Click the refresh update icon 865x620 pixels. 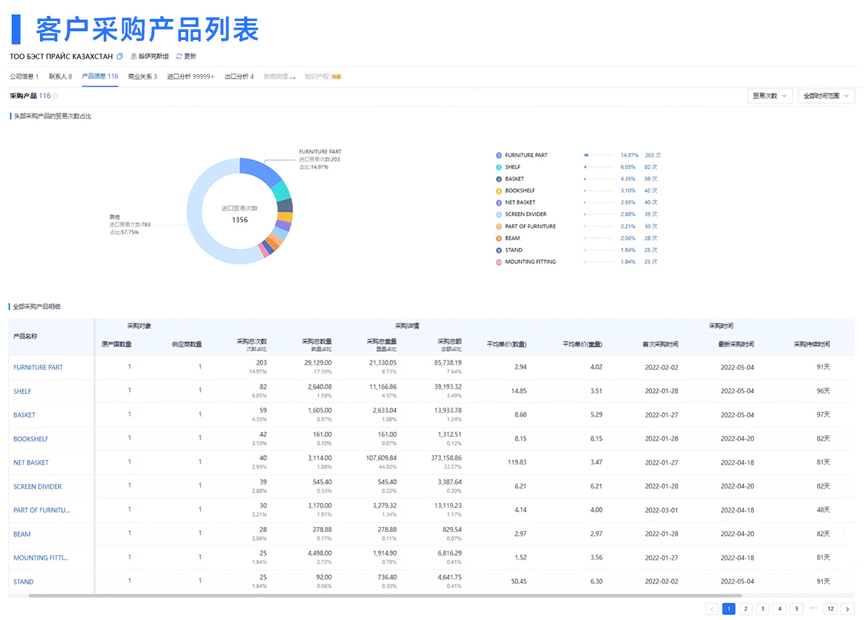click(x=179, y=56)
